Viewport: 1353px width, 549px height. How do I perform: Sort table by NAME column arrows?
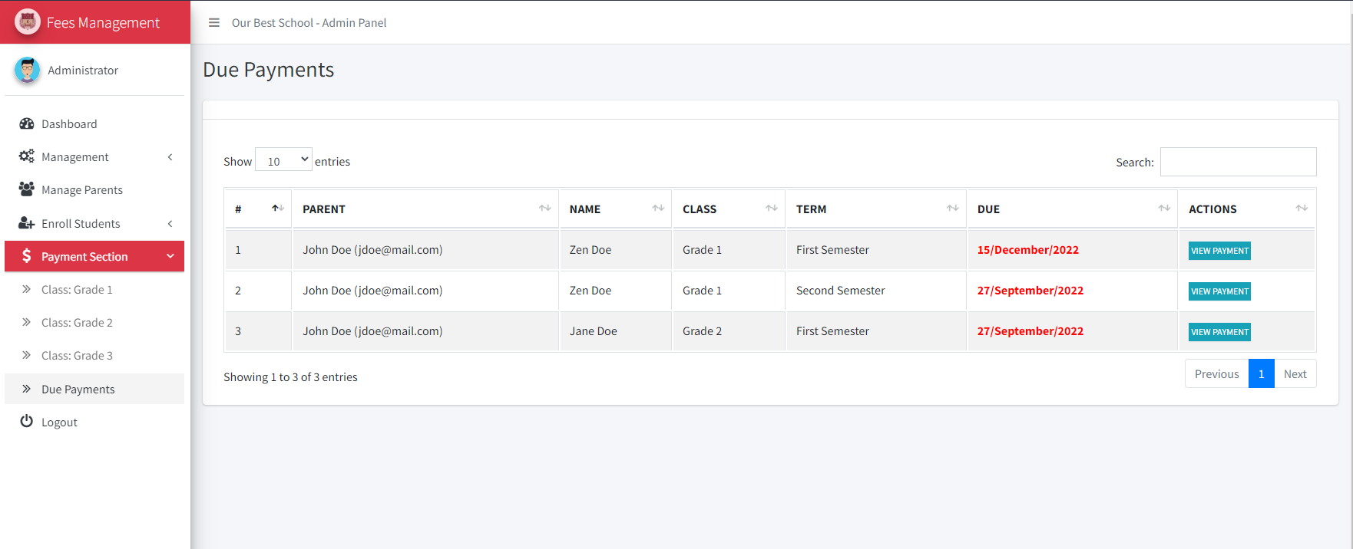(x=658, y=208)
